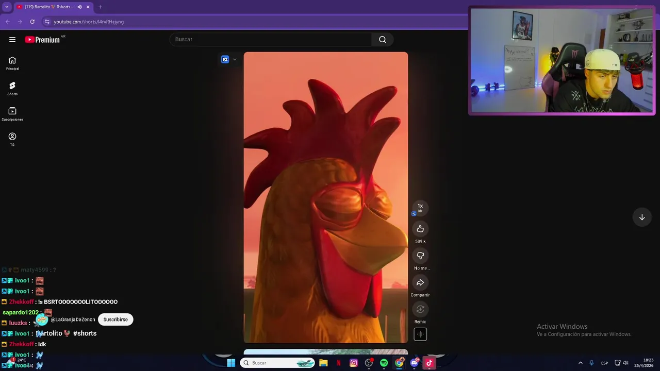
Task: Open Suscripciones in the sidebar
Action: (12, 114)
